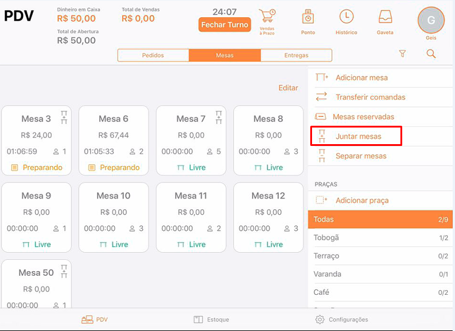Click Transferir comandas option
The height and width of the screenshot is (331, 455).
coord(370,97)
